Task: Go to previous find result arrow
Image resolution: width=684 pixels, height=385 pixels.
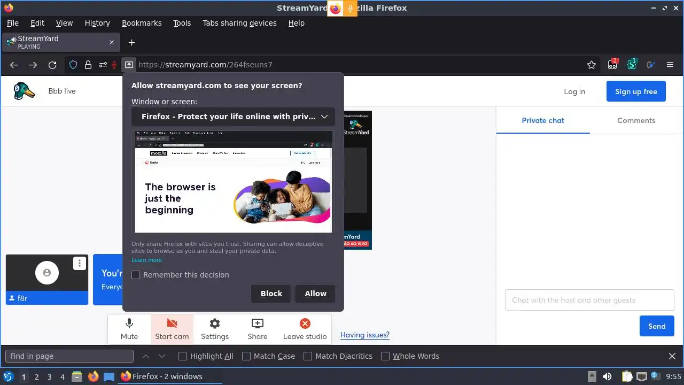Action: tap(145, 356)
